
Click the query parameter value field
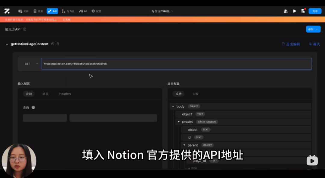click(113, 118)
